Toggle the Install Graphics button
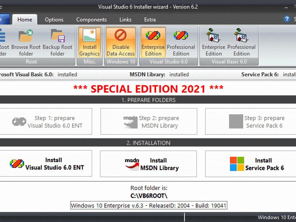 tap(90, 42)
